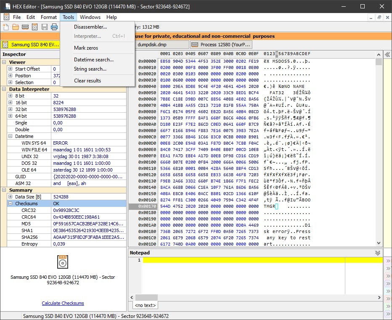Viewport: 392px width, 320px height.
Task: Click the double-left chevron above hex view
Action: tap(387, 54)
